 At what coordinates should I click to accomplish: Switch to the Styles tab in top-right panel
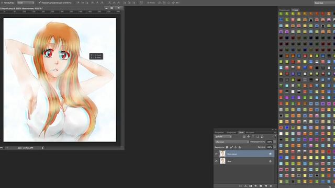click(x=295, y=10)
